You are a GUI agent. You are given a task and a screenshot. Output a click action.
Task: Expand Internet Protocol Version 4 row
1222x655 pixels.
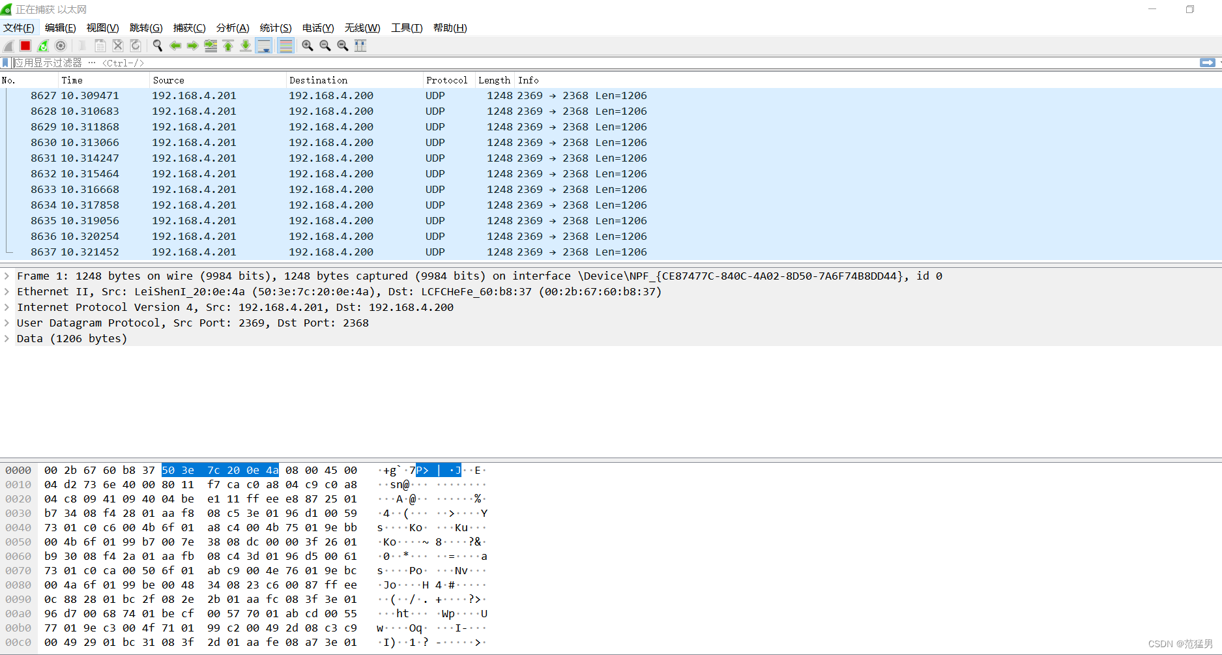pos(7,308)
